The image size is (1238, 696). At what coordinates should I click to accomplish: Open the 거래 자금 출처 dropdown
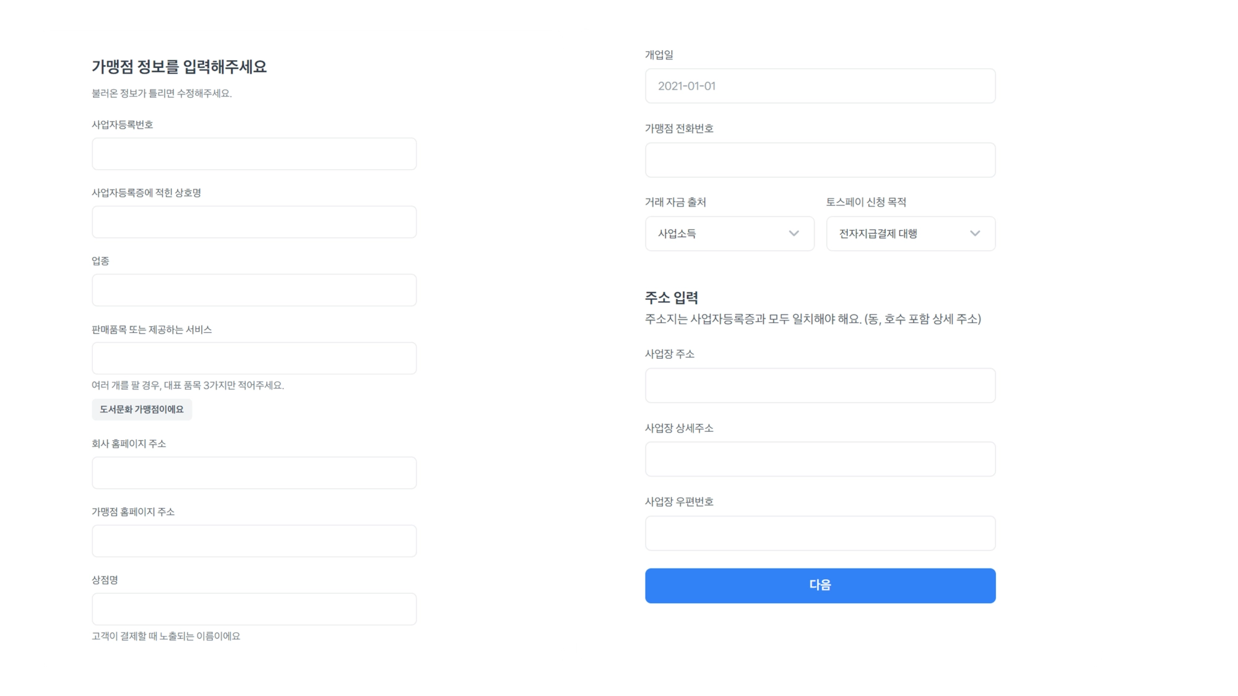(729, 233)
